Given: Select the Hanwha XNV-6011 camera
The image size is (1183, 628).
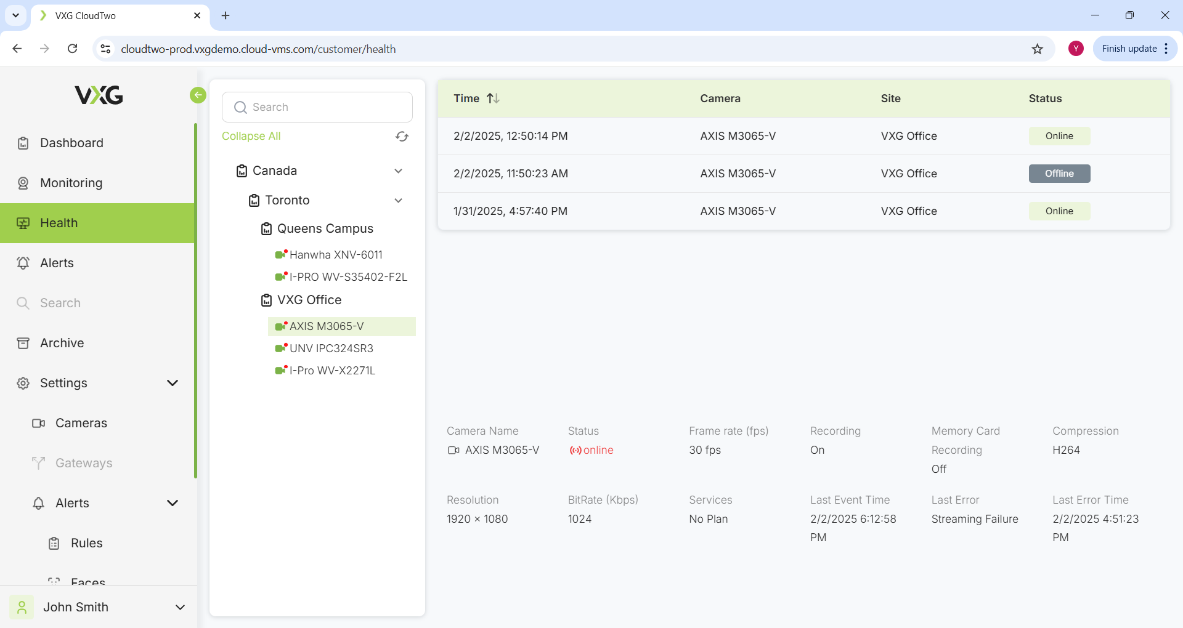Looking at the screenshot, I should [x=336, y=255].
